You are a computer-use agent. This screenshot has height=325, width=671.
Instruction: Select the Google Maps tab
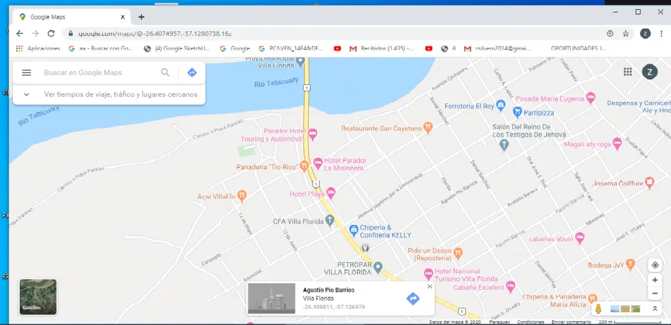coord(71,17)
